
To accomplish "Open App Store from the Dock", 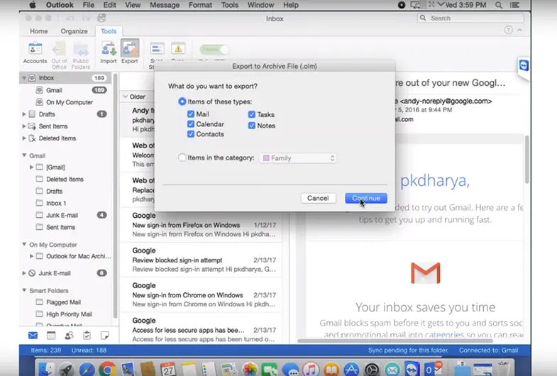I will [351, 369].
